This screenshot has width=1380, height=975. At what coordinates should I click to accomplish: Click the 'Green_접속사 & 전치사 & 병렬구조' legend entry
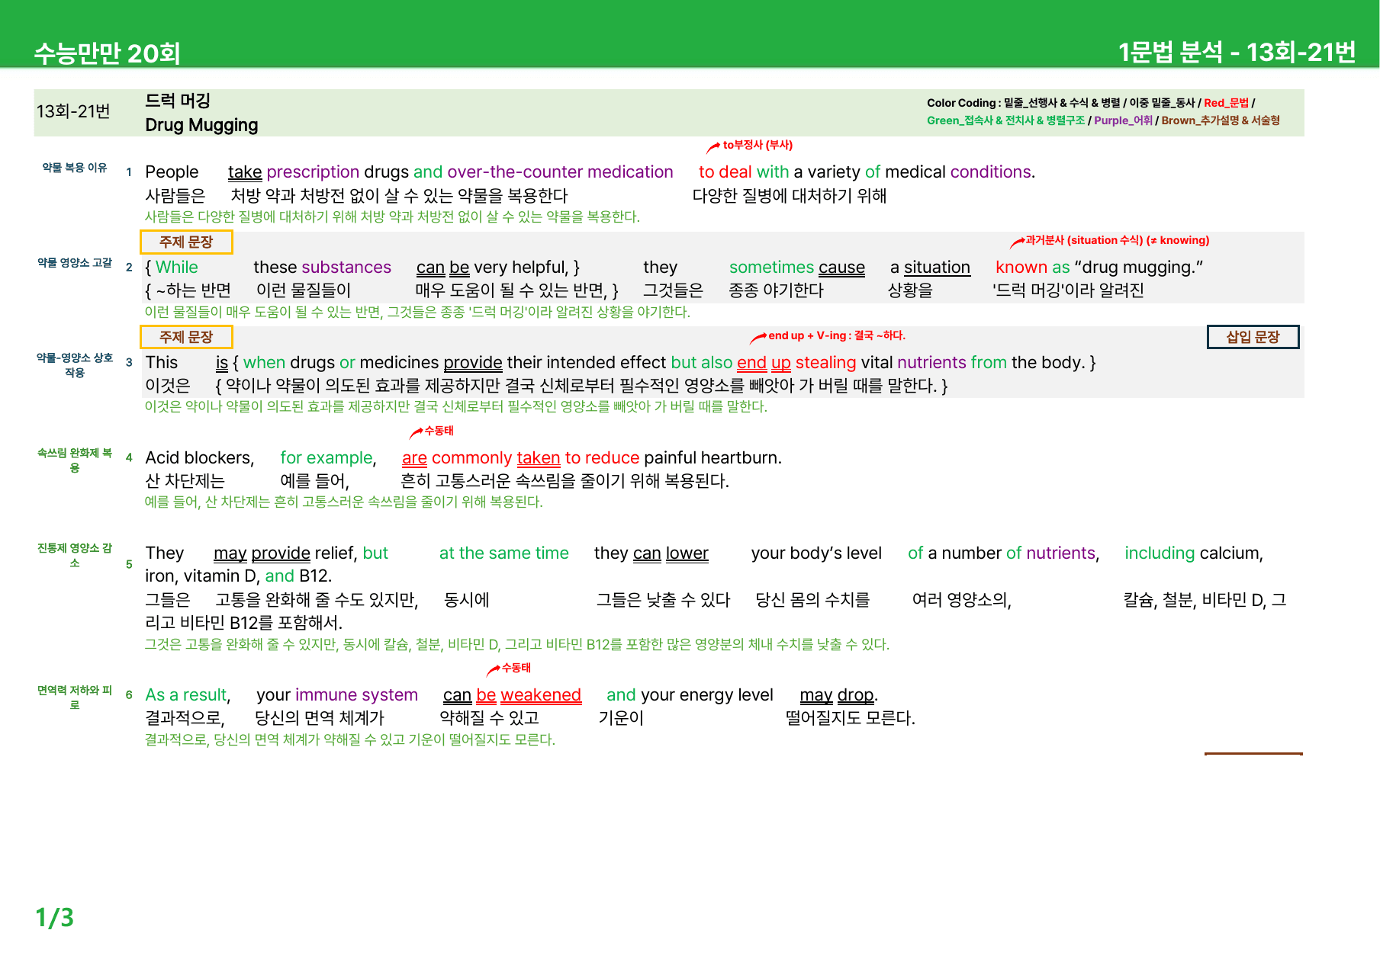click(x=1005, y=120)
